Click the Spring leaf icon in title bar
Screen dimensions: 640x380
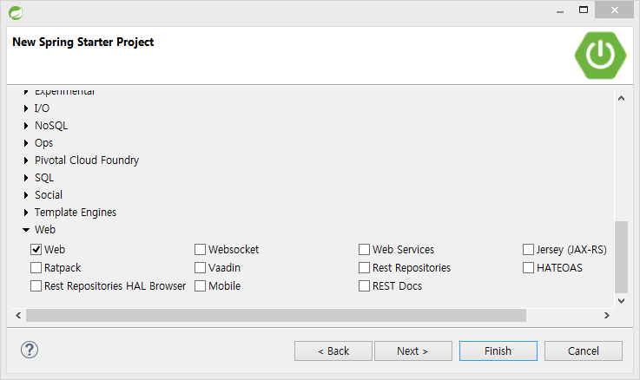pos(16,13)
